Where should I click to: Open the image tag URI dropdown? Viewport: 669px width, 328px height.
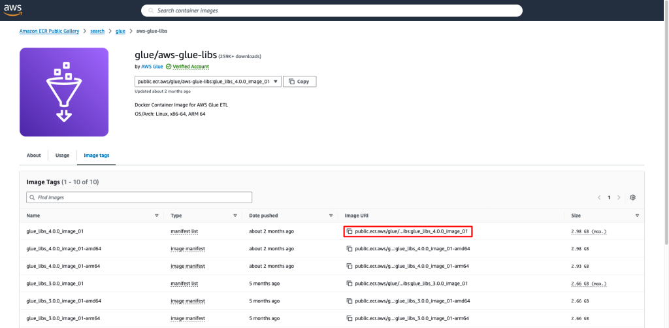point(208,82)
